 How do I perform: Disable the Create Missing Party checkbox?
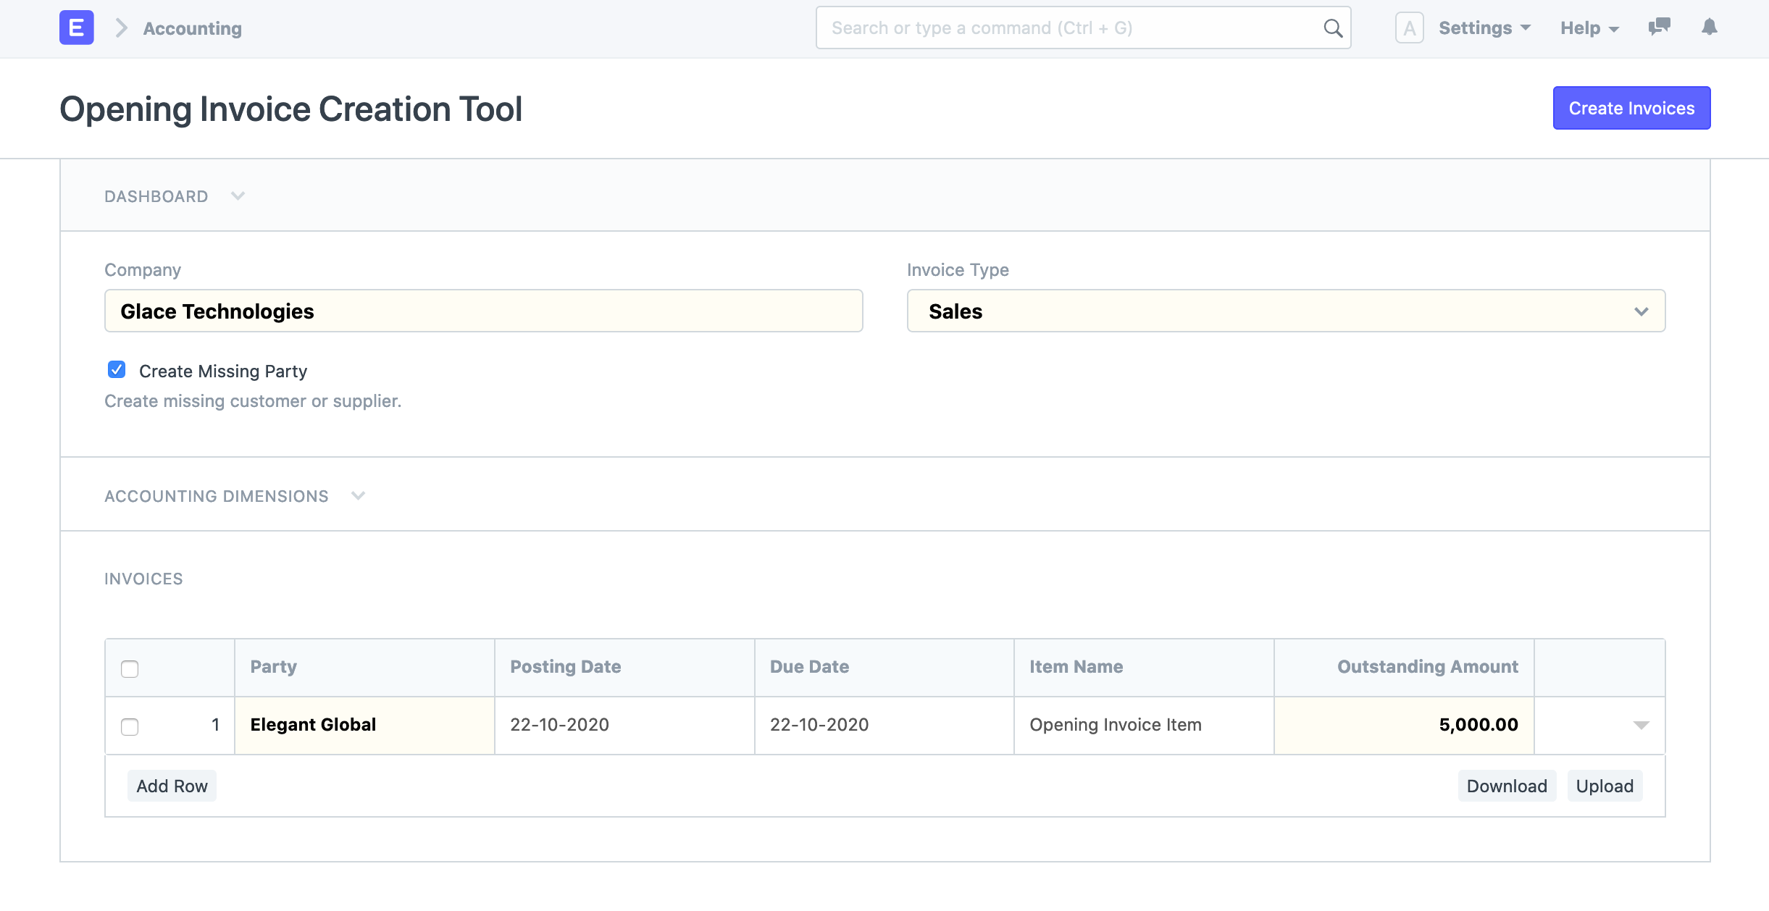point(116,370)
